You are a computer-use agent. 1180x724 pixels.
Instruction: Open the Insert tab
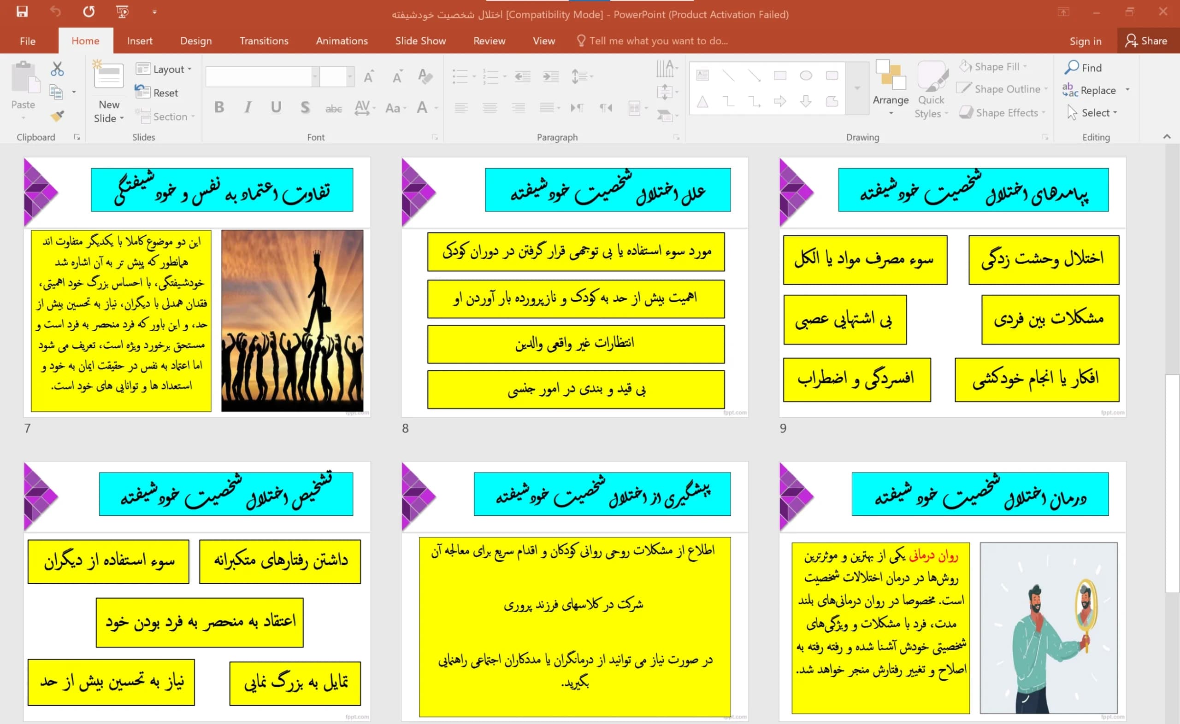(140, 41)
